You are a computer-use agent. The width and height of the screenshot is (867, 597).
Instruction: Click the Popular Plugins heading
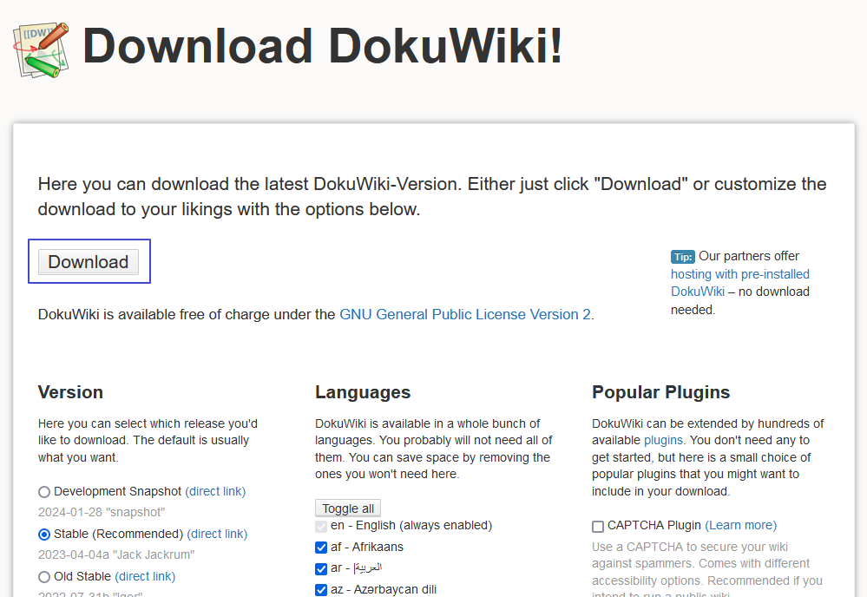(x=660, y=392)
